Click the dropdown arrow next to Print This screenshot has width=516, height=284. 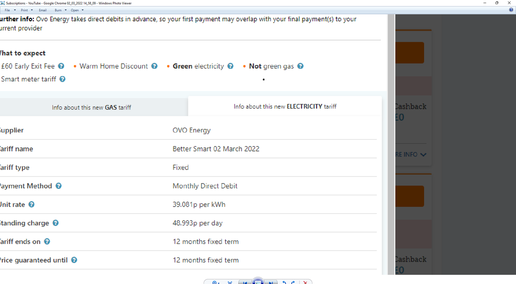tap(32, 10)
